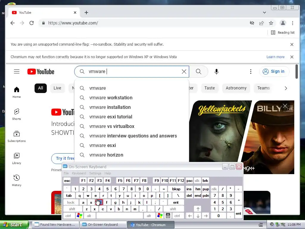Open Library in the sidebar
Viewport: 305px width, 229px height.
click(x=17, y=159)
